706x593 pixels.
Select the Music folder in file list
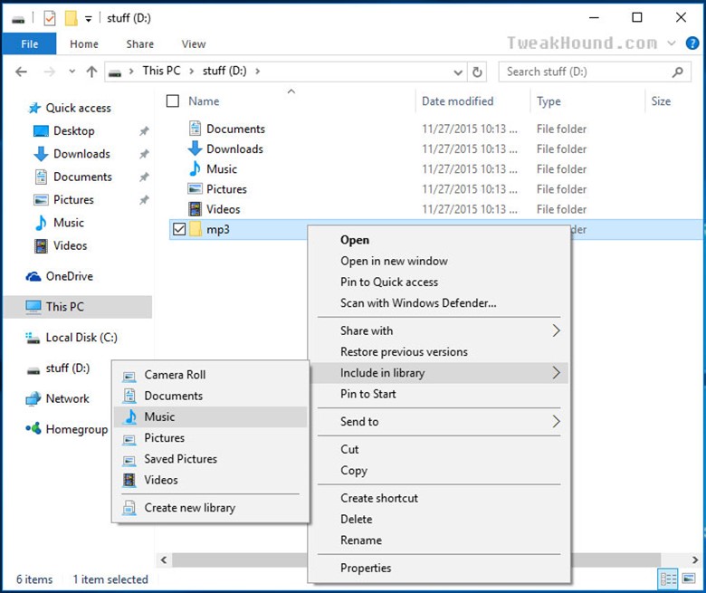tap(222, 169)
